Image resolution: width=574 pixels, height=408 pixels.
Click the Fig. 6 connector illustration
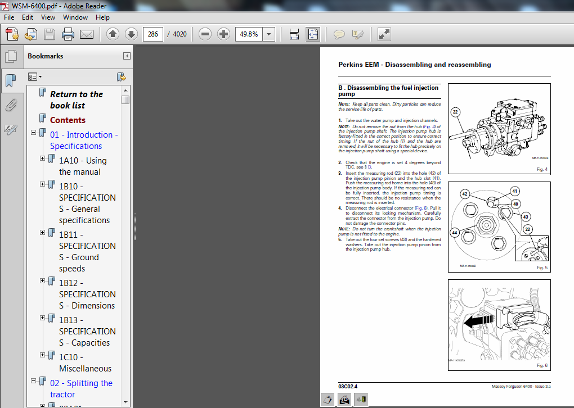499,325
